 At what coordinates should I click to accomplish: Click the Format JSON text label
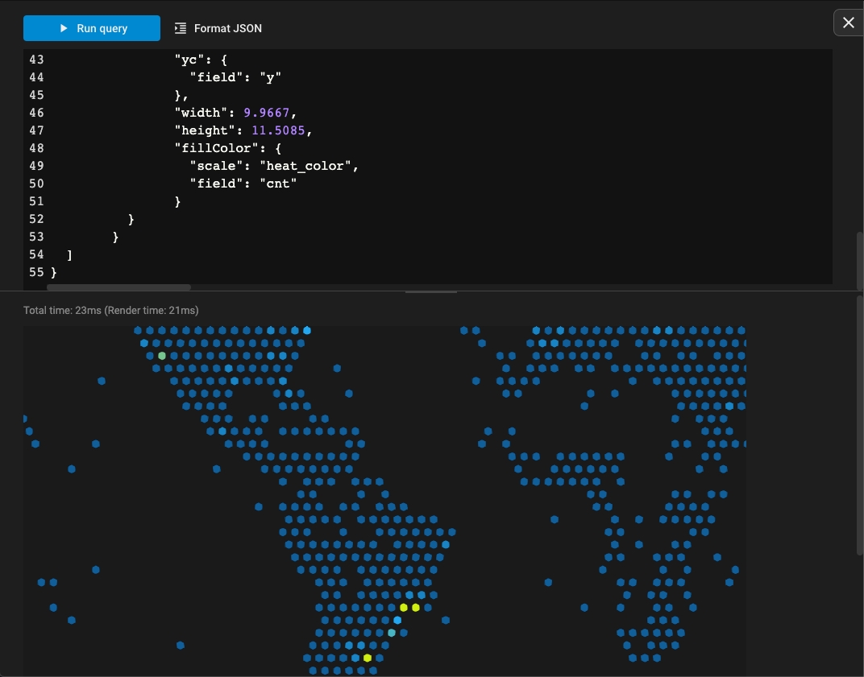[x=227, y=28]
